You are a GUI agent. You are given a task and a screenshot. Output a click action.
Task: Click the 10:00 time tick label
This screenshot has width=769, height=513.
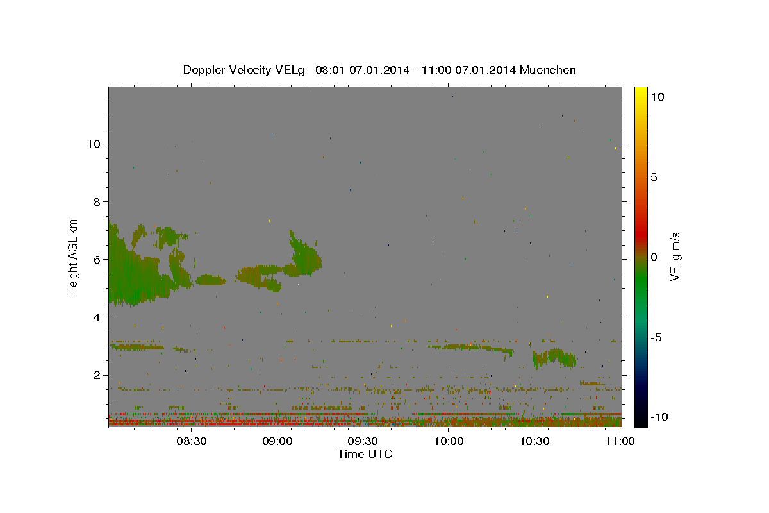448,441
